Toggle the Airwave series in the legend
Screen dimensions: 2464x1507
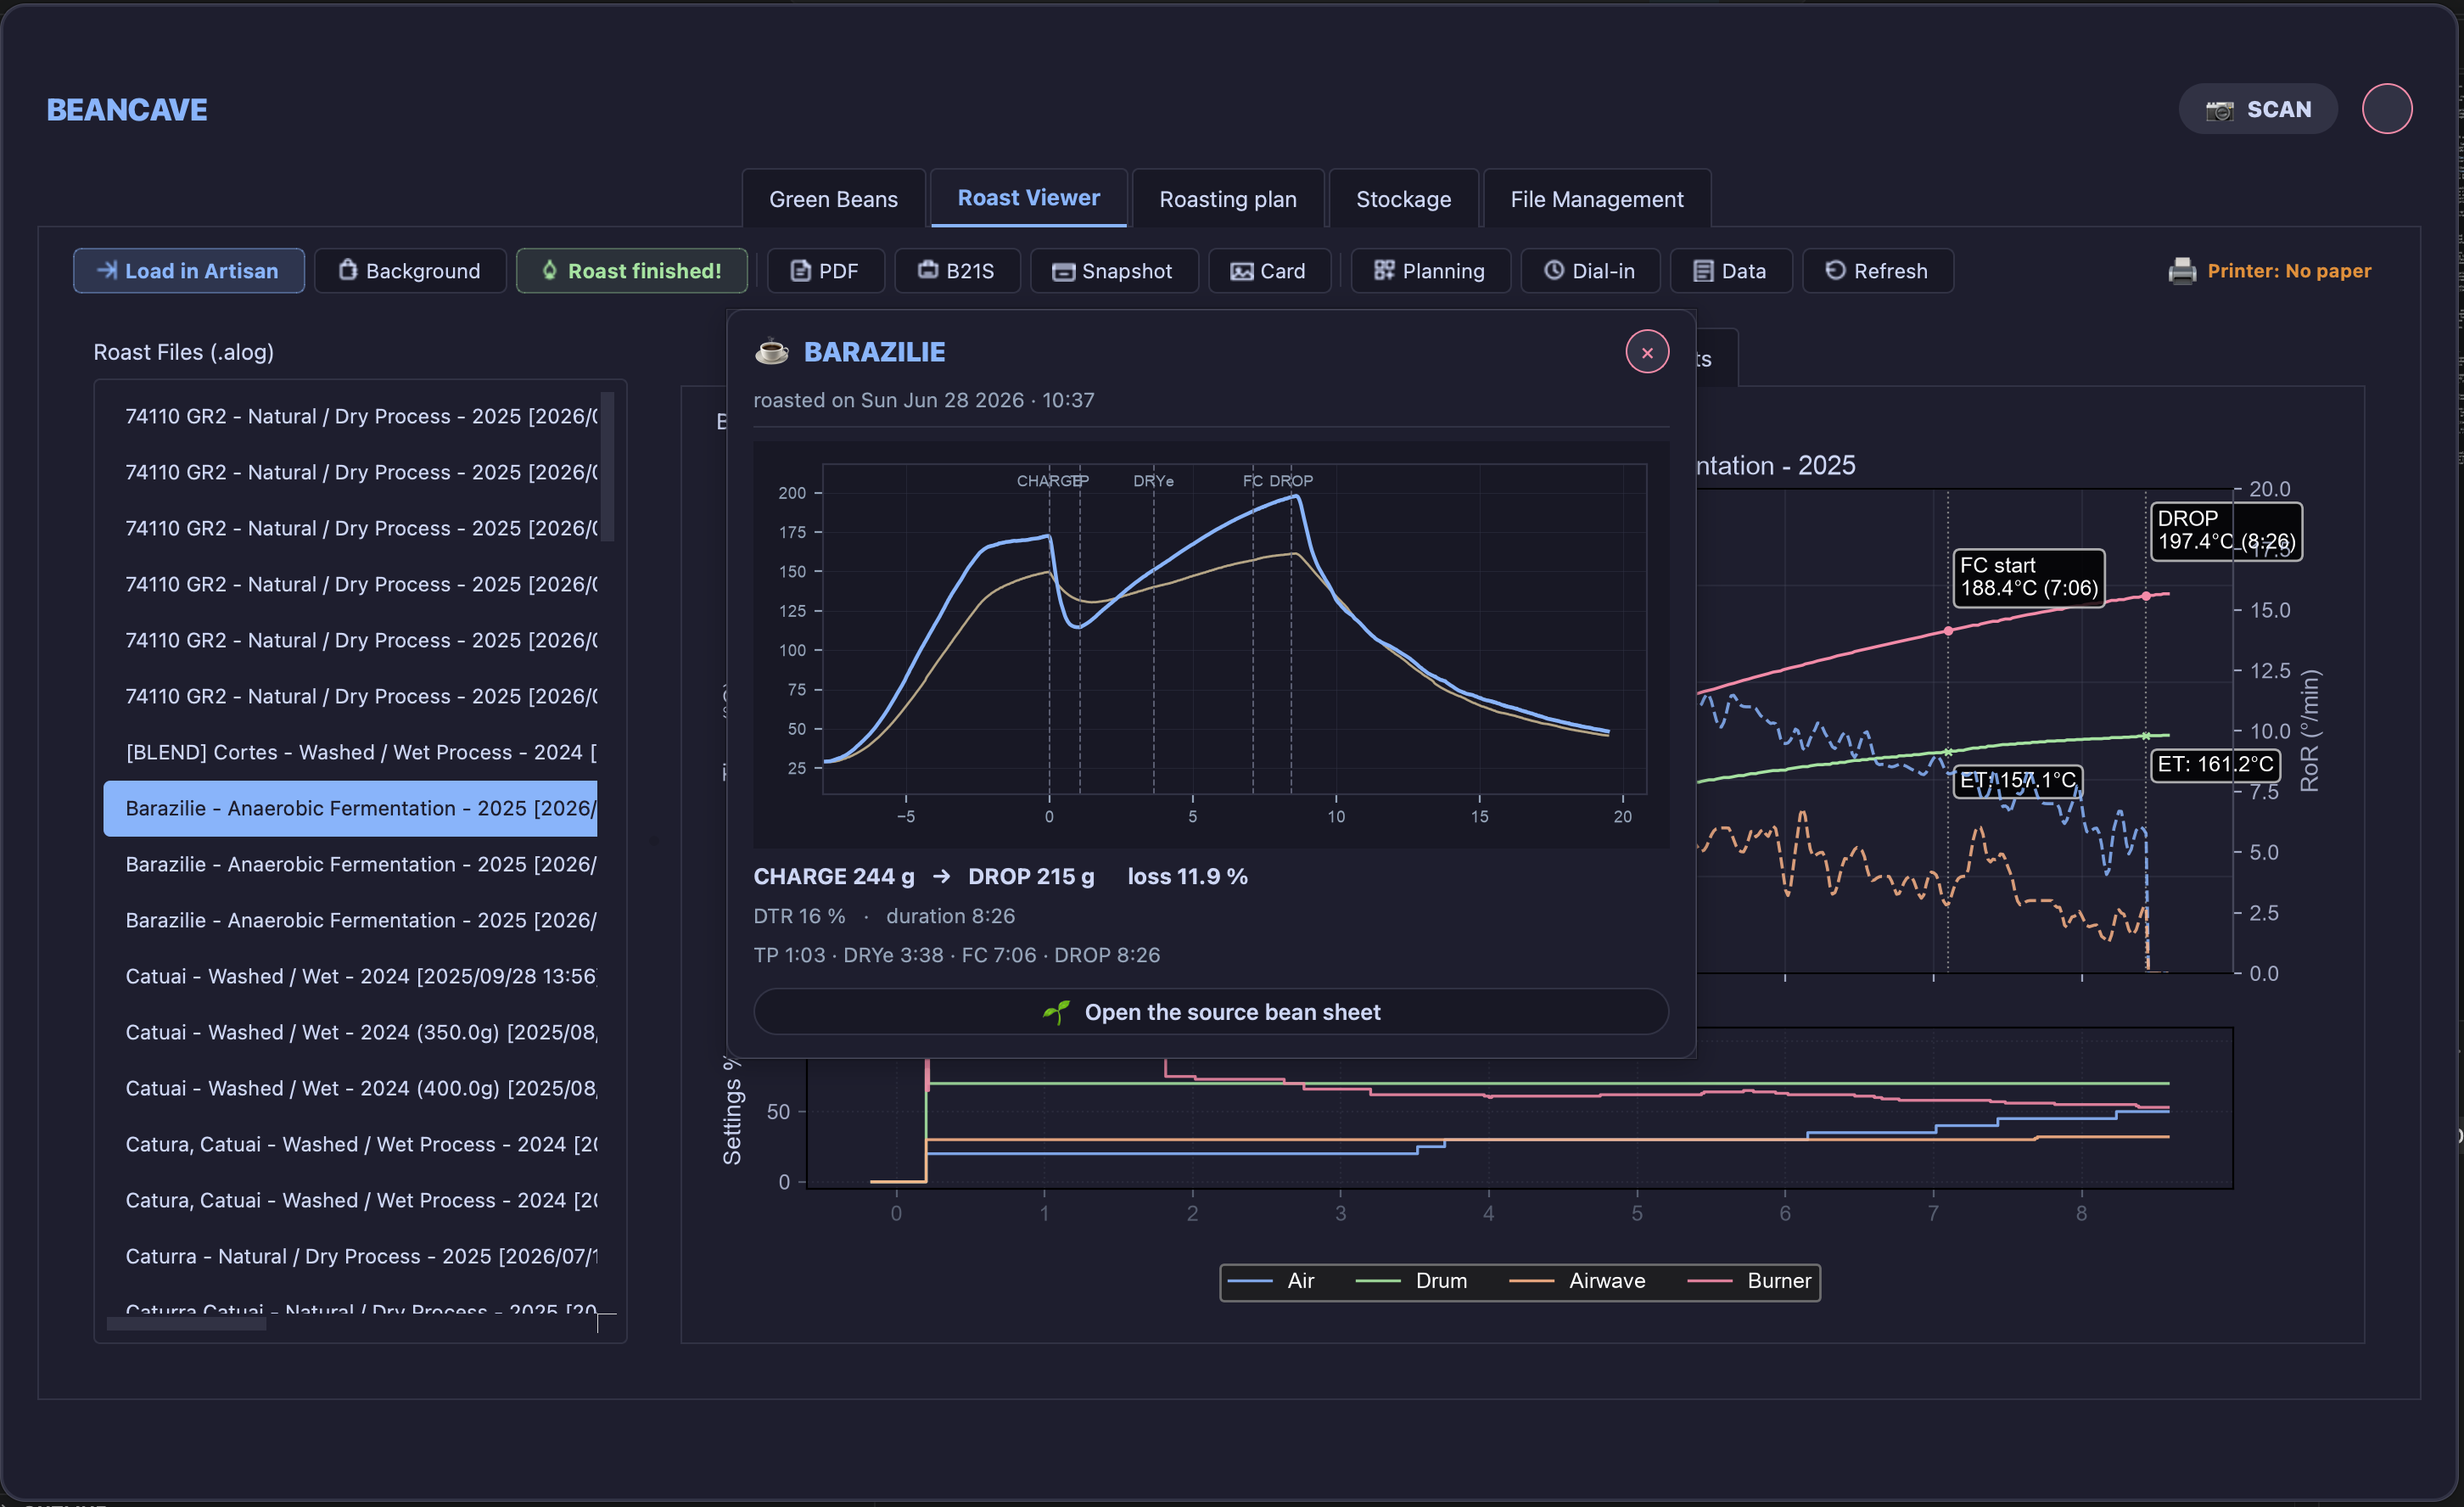pos(1577,1281)
